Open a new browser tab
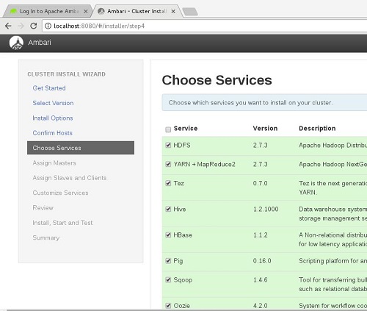Screen dimensions: 367x311 coord(190,12)
